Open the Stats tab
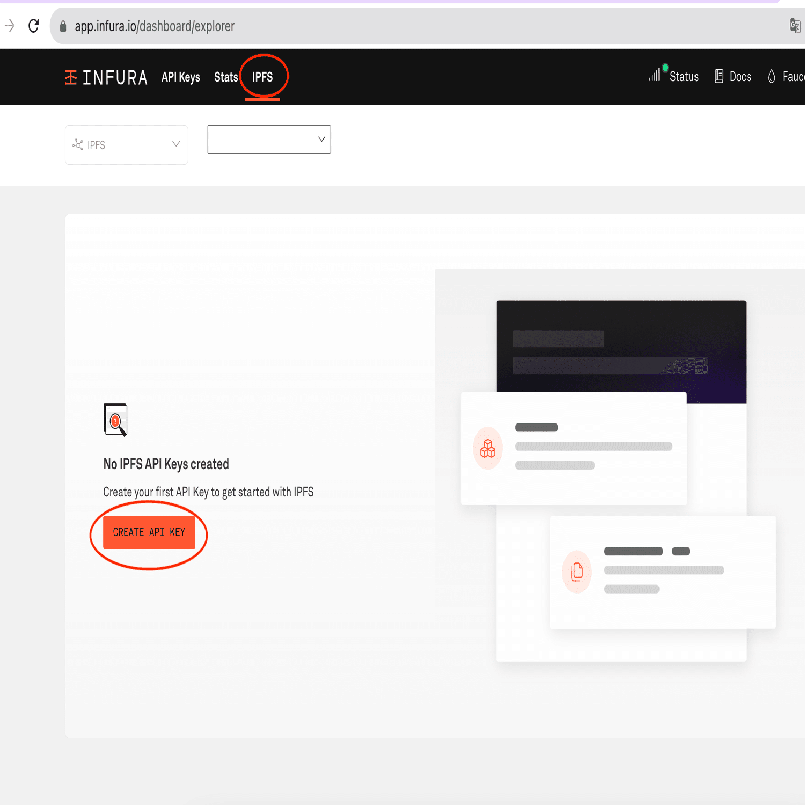This screenshot has width=805, height=805. (226, 77)
